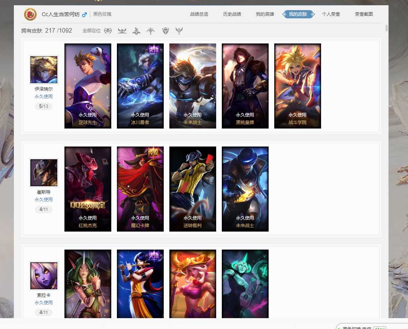Click 永久使用 link under 伊泽瑞尔
The height and width of the screenshot is (329, 408).
[44, 97]
